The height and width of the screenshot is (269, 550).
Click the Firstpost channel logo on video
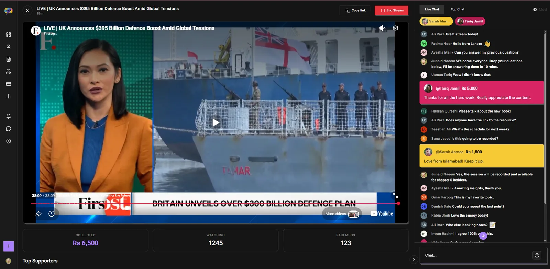click(36, 31)
